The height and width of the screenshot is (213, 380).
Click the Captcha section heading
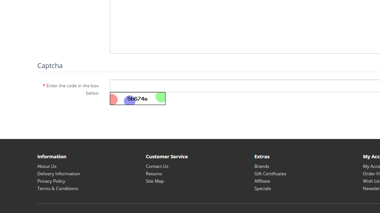pos(50,66)
